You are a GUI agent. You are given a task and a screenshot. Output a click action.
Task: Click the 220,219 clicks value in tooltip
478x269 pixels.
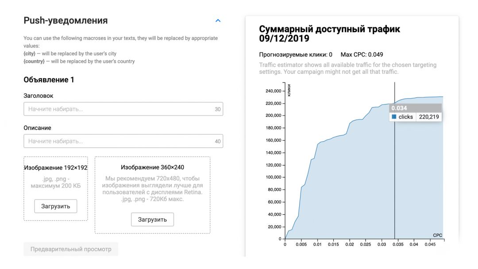(428, 117)
